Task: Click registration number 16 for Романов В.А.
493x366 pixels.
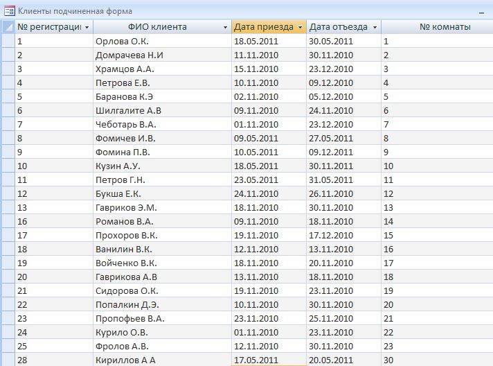Action: coord(54,221)
